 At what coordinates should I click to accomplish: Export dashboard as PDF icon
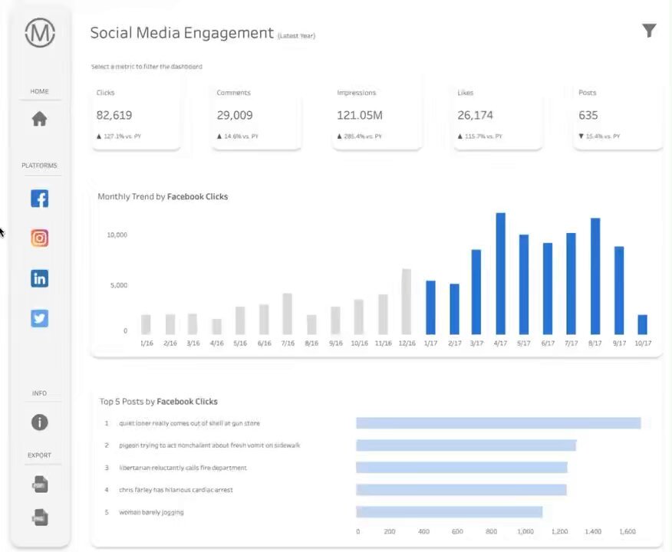(x=40, y=485)
